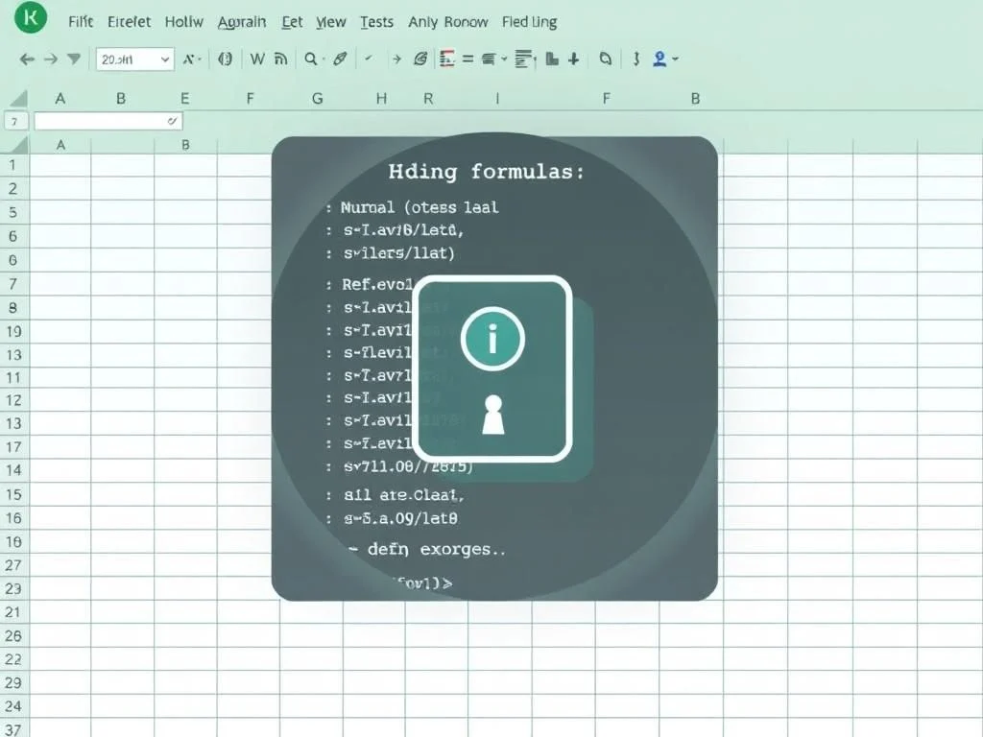Expand the arrow beside user icon
This screenshot has height=737, width=983.
pyautogui.click(x=675, y=59)
